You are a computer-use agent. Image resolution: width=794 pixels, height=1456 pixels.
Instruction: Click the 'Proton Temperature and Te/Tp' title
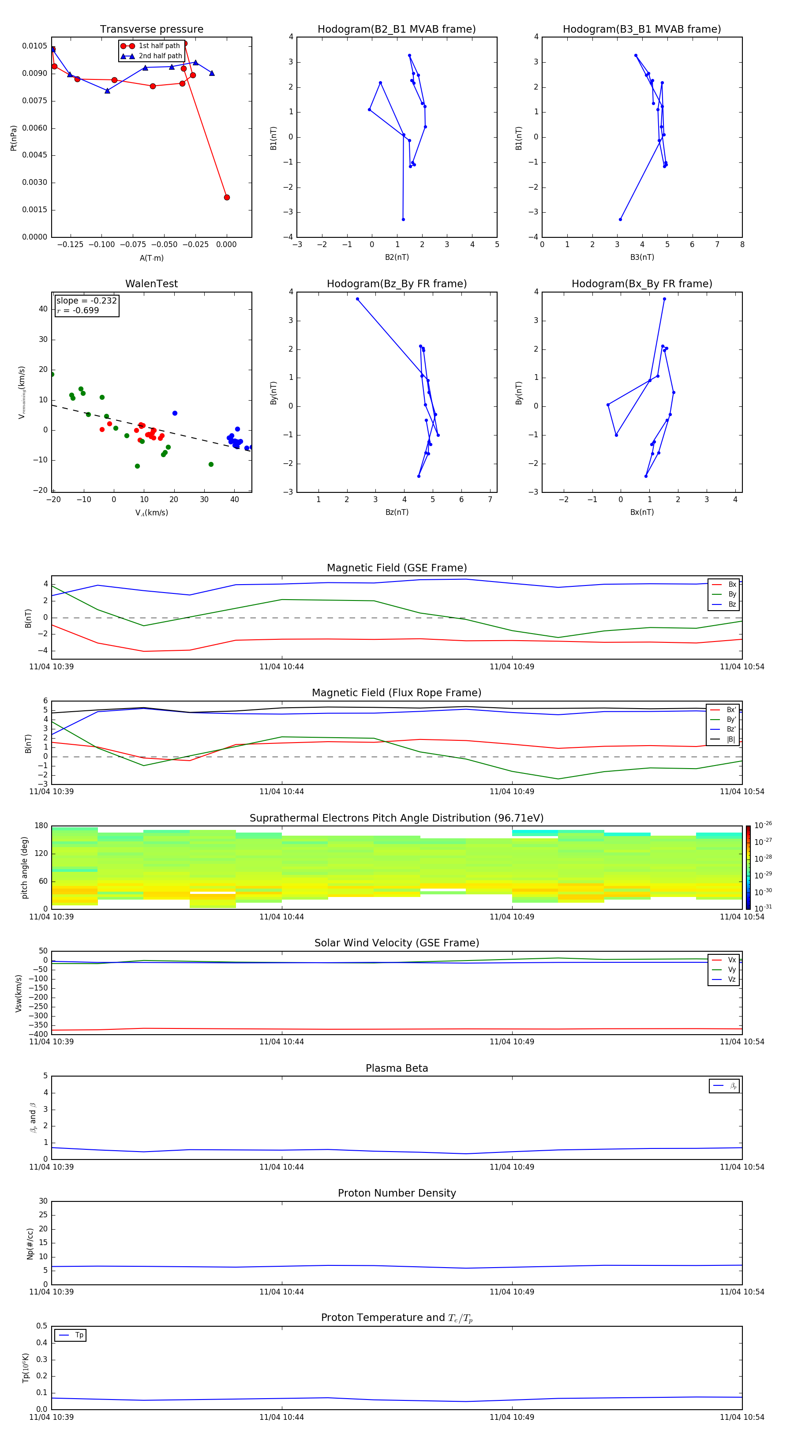(397, 1318)
